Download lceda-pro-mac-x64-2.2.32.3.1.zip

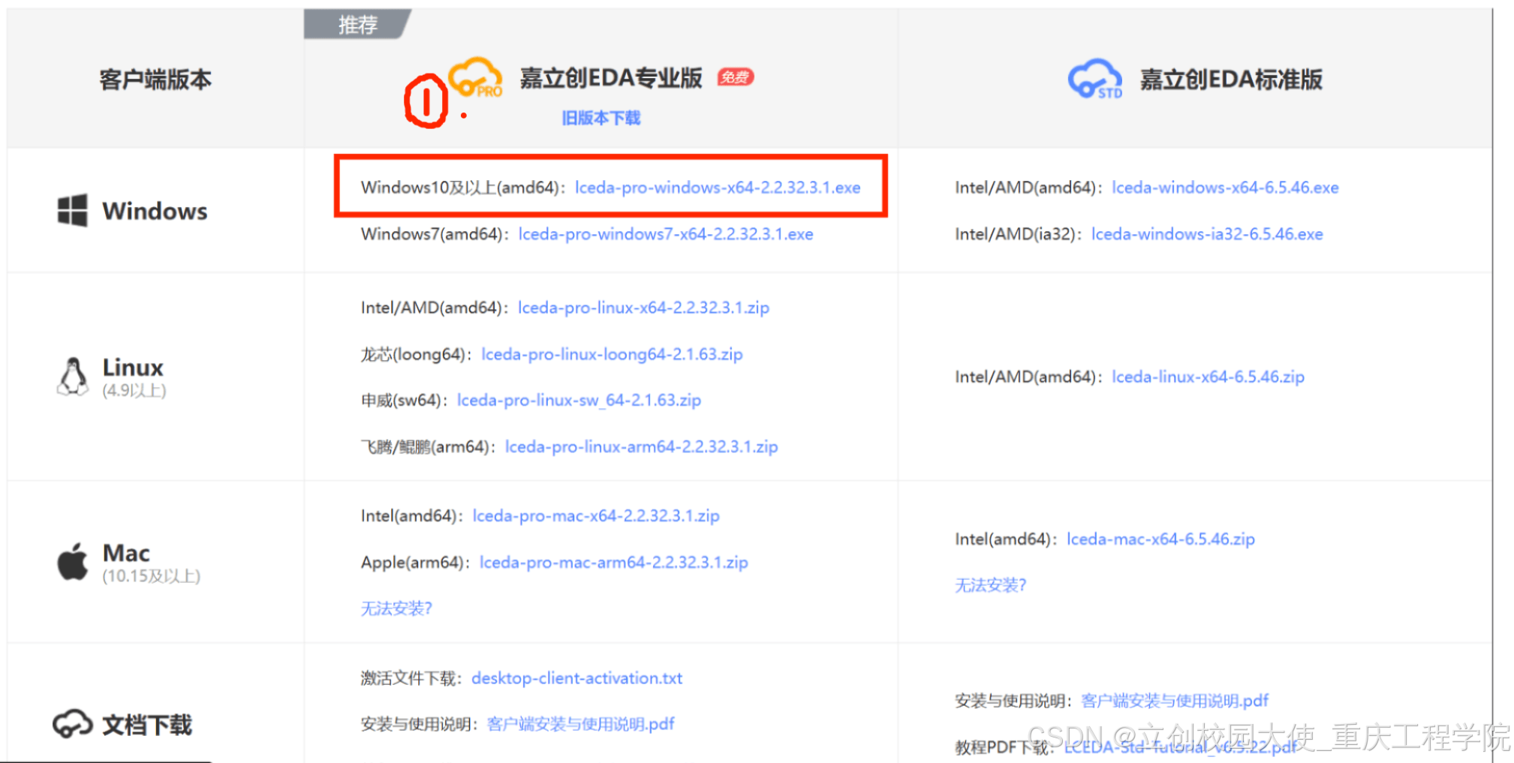click(596, 516)
